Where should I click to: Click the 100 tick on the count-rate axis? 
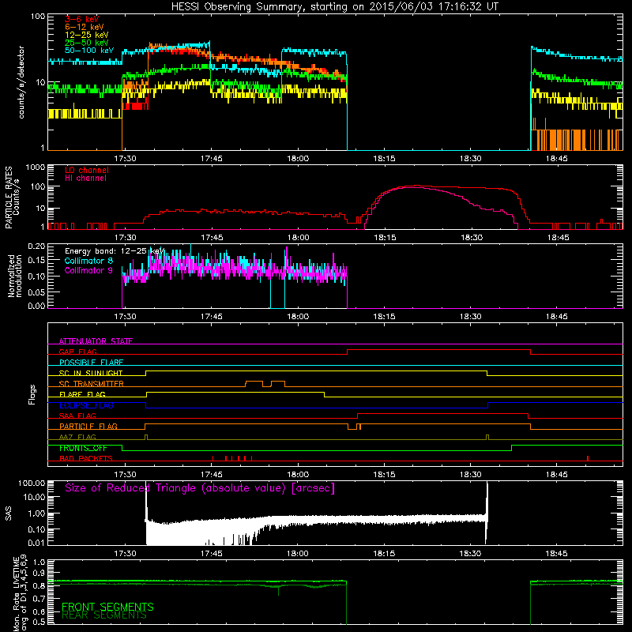tap(38, 17)
